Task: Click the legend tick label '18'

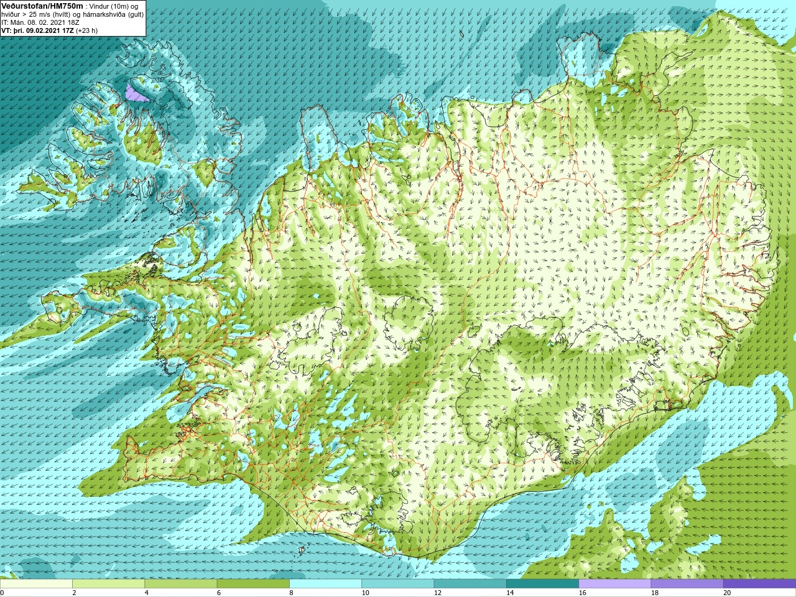Action: 655,593
